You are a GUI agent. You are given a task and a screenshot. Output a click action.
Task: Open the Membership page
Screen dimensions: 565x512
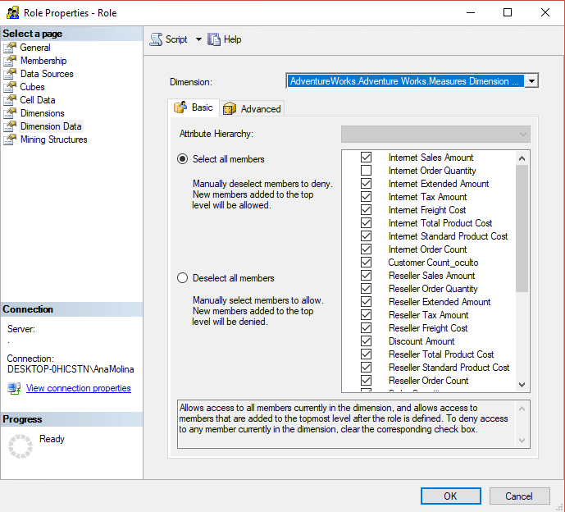43,61
